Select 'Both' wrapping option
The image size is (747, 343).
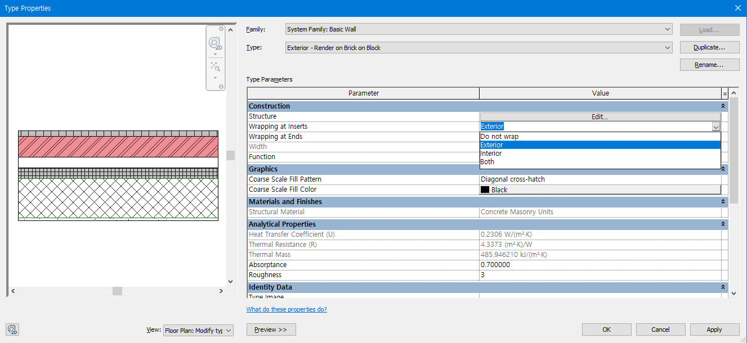(x=600, y=161)
